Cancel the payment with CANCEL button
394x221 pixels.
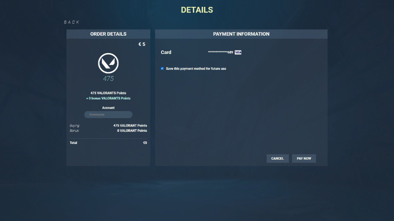(x=277, y=159)
